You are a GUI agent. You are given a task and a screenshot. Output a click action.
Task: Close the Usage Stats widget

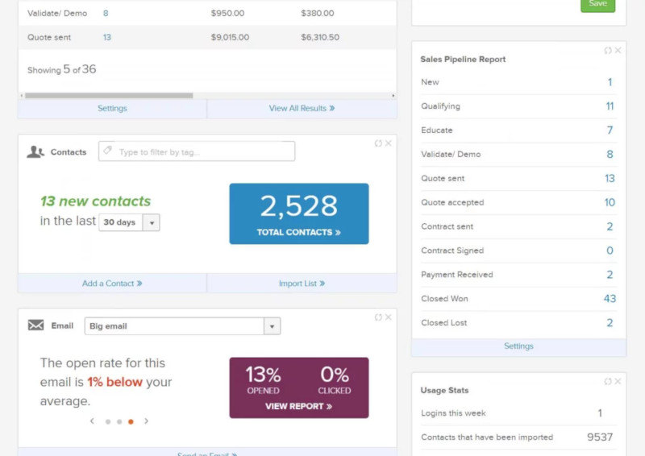[618, 382]
